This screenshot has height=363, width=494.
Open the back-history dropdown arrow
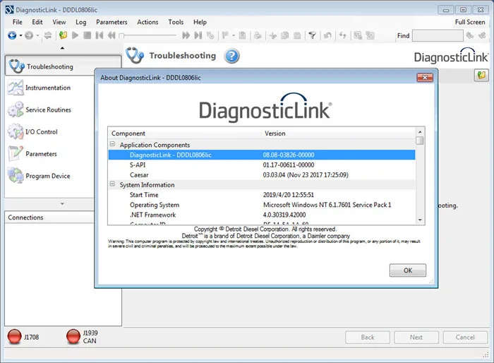(20, 35)
